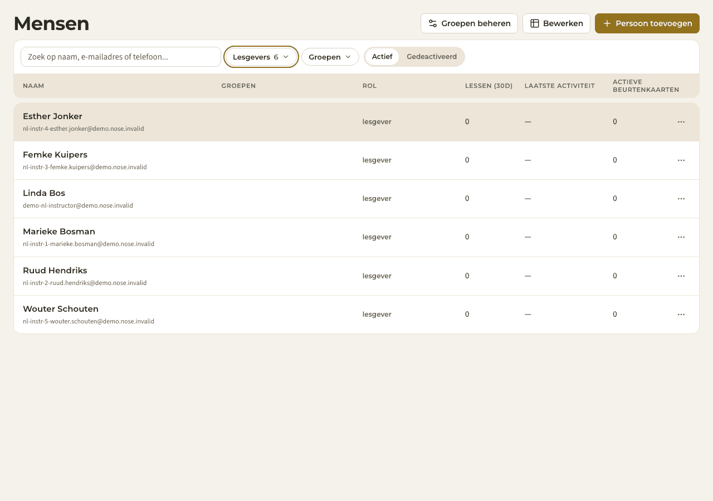Click the Mensen page heading

(51, 23)
